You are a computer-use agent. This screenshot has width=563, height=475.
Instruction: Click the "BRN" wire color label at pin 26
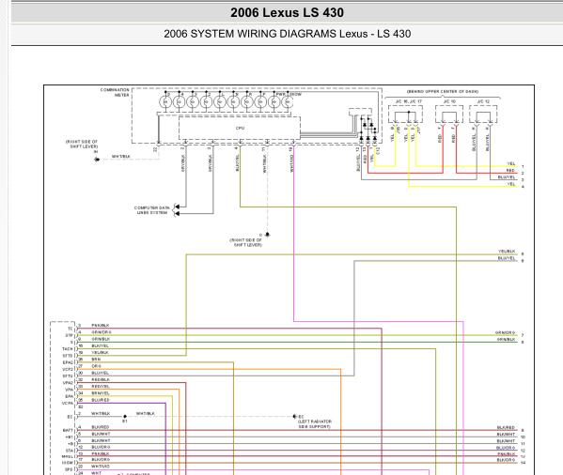96,360
